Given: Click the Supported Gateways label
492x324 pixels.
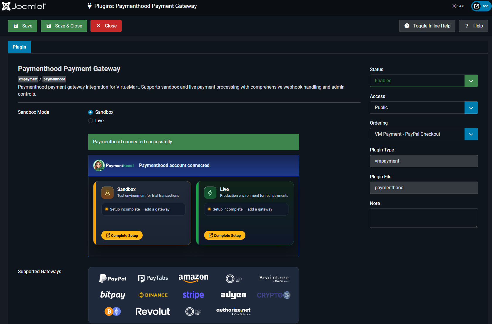Looking at the screenshot, I should point(40,272).
